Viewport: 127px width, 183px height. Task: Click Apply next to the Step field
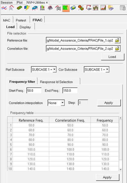109,103
